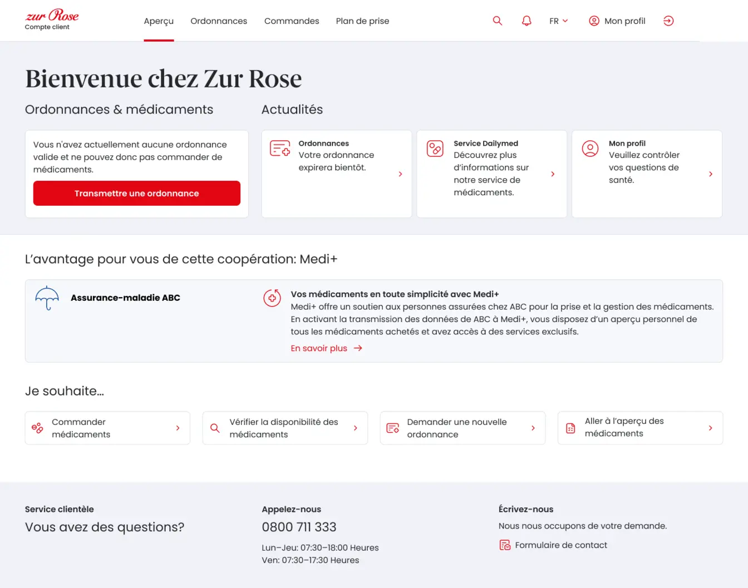
Task: Click prescription icon beside Demander une nouvelle ordonnance
Action: point(393,428)
